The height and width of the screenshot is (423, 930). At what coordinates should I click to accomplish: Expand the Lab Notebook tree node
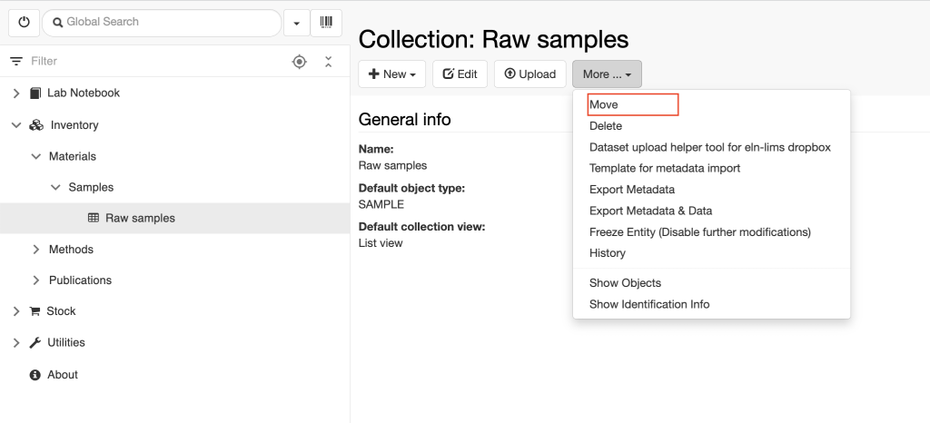(16, 93)
